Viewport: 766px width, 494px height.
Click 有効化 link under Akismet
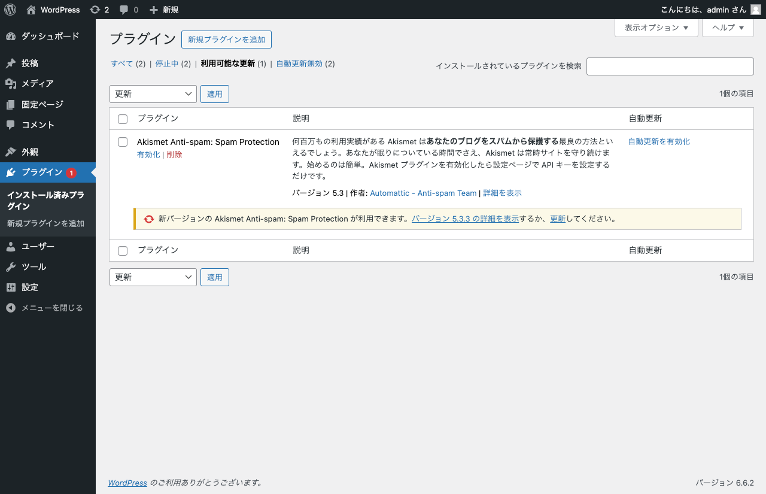pyautogui.click(x=148, y=154)
